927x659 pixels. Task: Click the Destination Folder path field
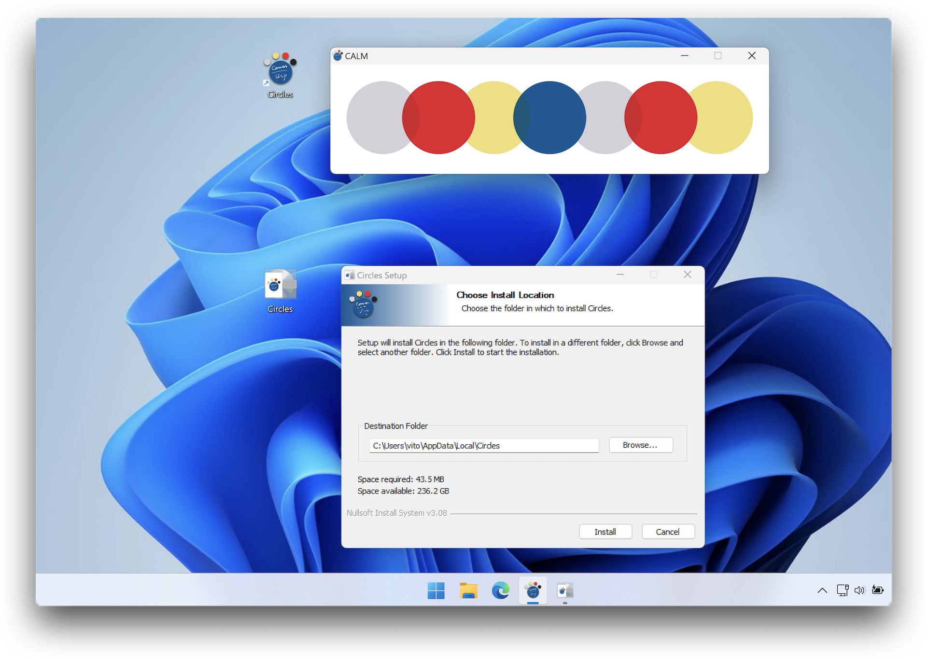pyautogui.click(x=484, y=446)
